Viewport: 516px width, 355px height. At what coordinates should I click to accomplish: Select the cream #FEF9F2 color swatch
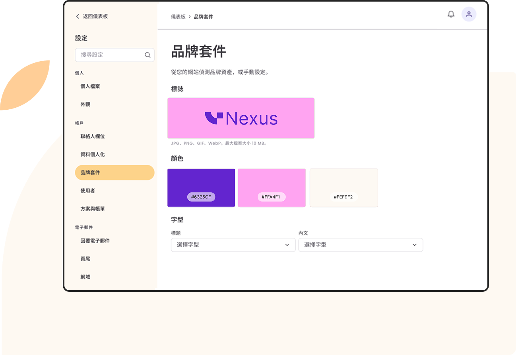click(344, 188)
